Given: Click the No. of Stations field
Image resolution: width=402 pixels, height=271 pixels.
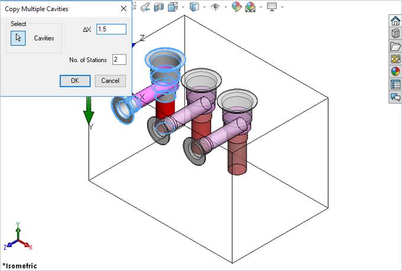Looking at the screenshot, I should tap(119, 60).
